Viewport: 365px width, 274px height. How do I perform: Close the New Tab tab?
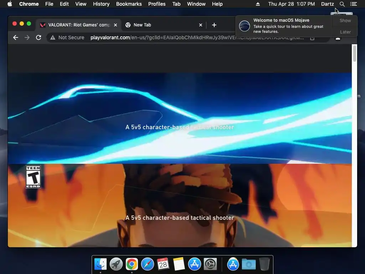[201, 25]
